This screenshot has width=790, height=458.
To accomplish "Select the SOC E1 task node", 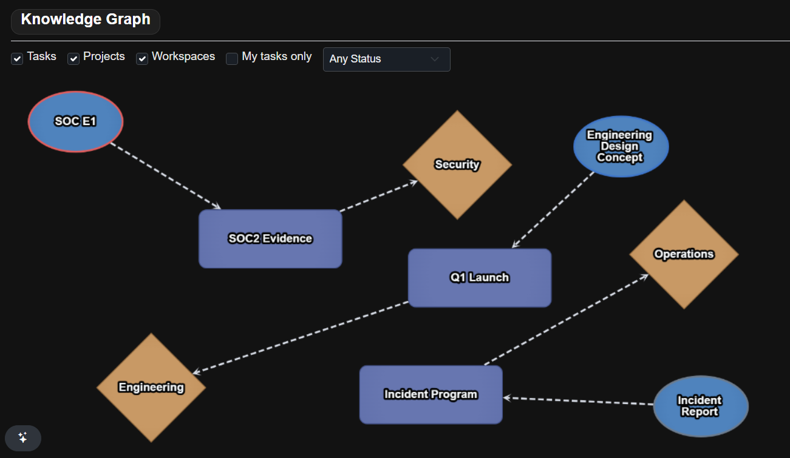I will tap(75, 121).
